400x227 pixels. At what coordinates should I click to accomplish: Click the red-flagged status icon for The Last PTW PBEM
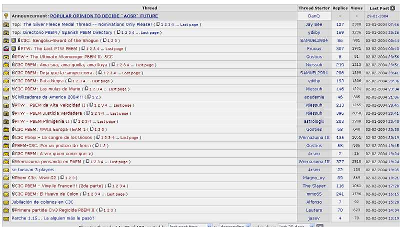[6, 48]
